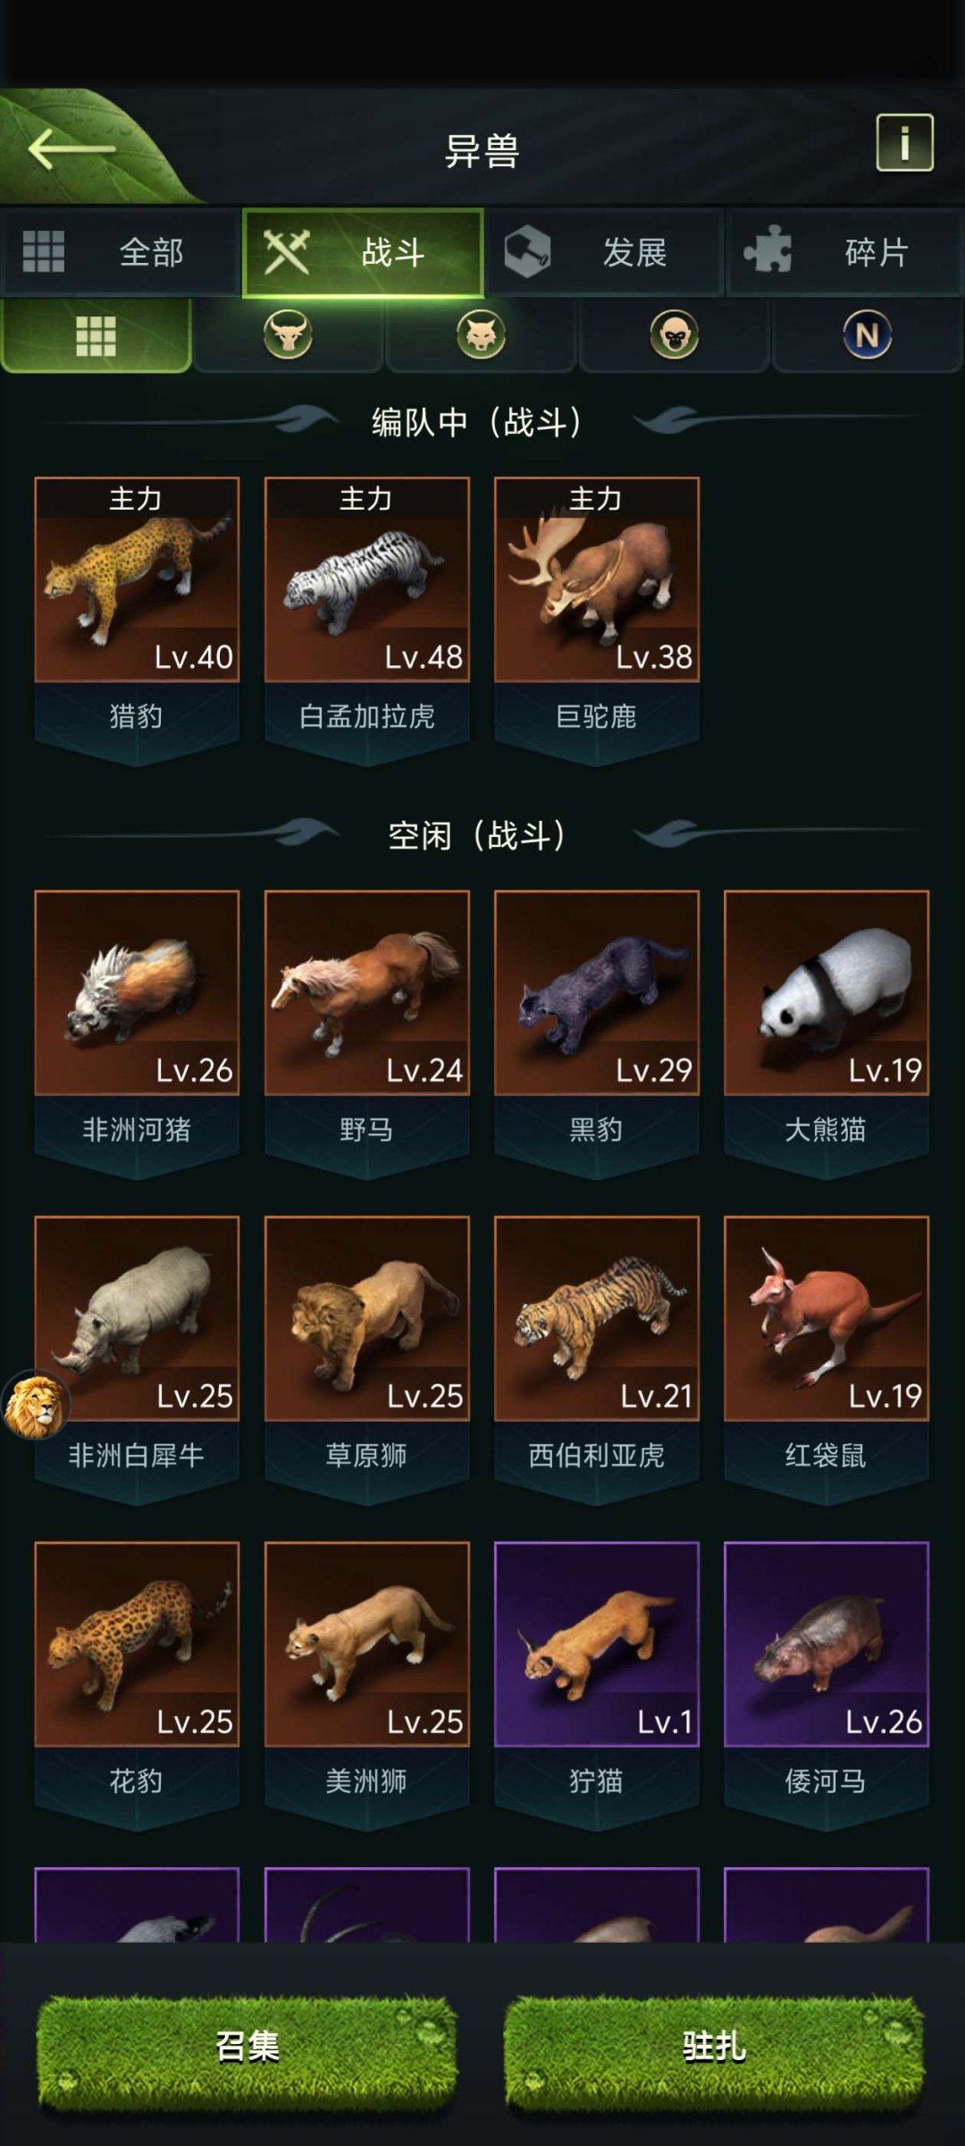Viewport: 965px width, 2146px height.
Task: Click the 召集 button
Action: click(x=247, y=2046)
